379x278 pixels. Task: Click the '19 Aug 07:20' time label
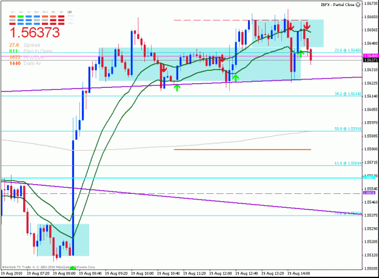(38, 273)
